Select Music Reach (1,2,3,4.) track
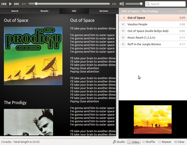Image resolution: width=187 pixels, height=145 pixels. click(x=153, y=38)
